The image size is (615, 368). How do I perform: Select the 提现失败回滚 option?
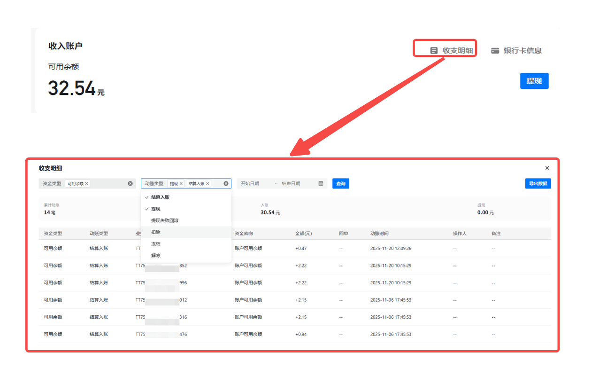164,220
